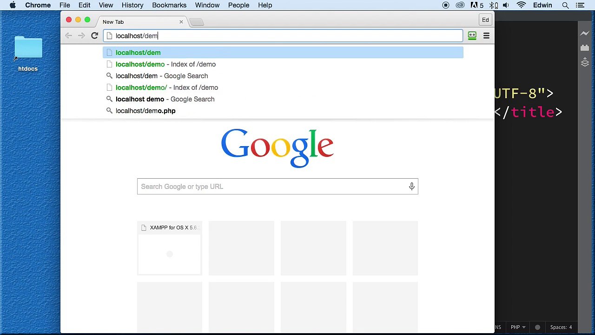Open the XAMPP for OS X thumbnail

[170, 248]
